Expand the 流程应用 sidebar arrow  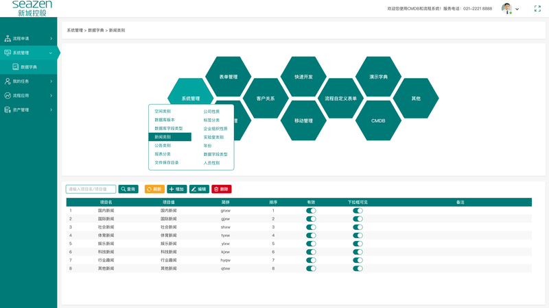click(51, 95)
